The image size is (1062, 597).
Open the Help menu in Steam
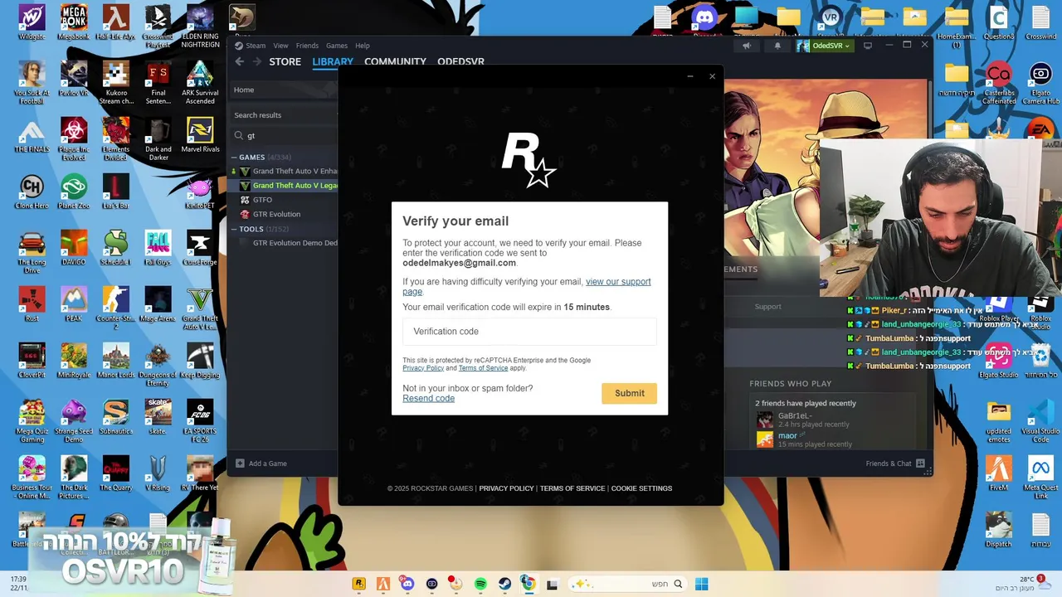[363, 46]
